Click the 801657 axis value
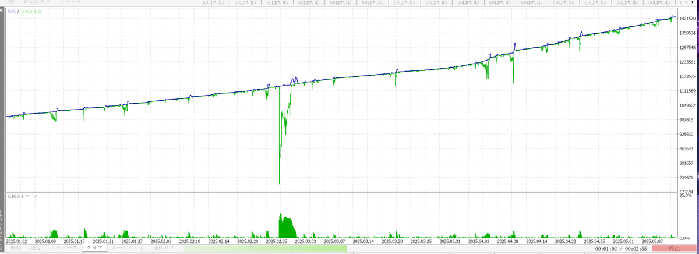This screenshot has height=254, width=699. [x=687, y=164]
